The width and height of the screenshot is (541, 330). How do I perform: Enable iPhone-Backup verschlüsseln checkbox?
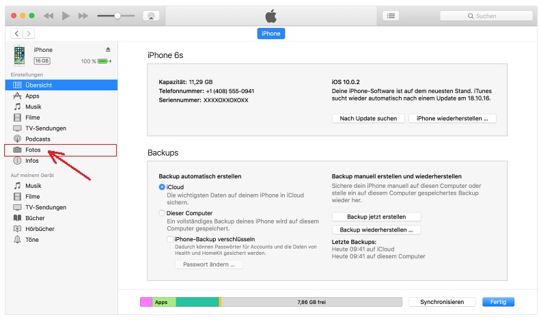pos(169,239)
